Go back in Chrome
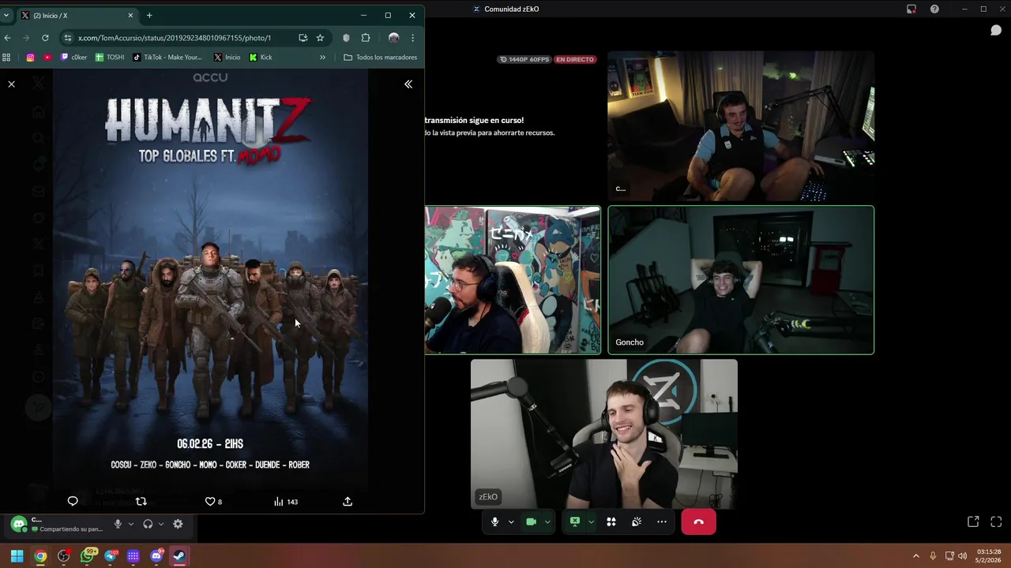Image resolution: width=1011 pixels, height=568 pixels. point(7,38)
